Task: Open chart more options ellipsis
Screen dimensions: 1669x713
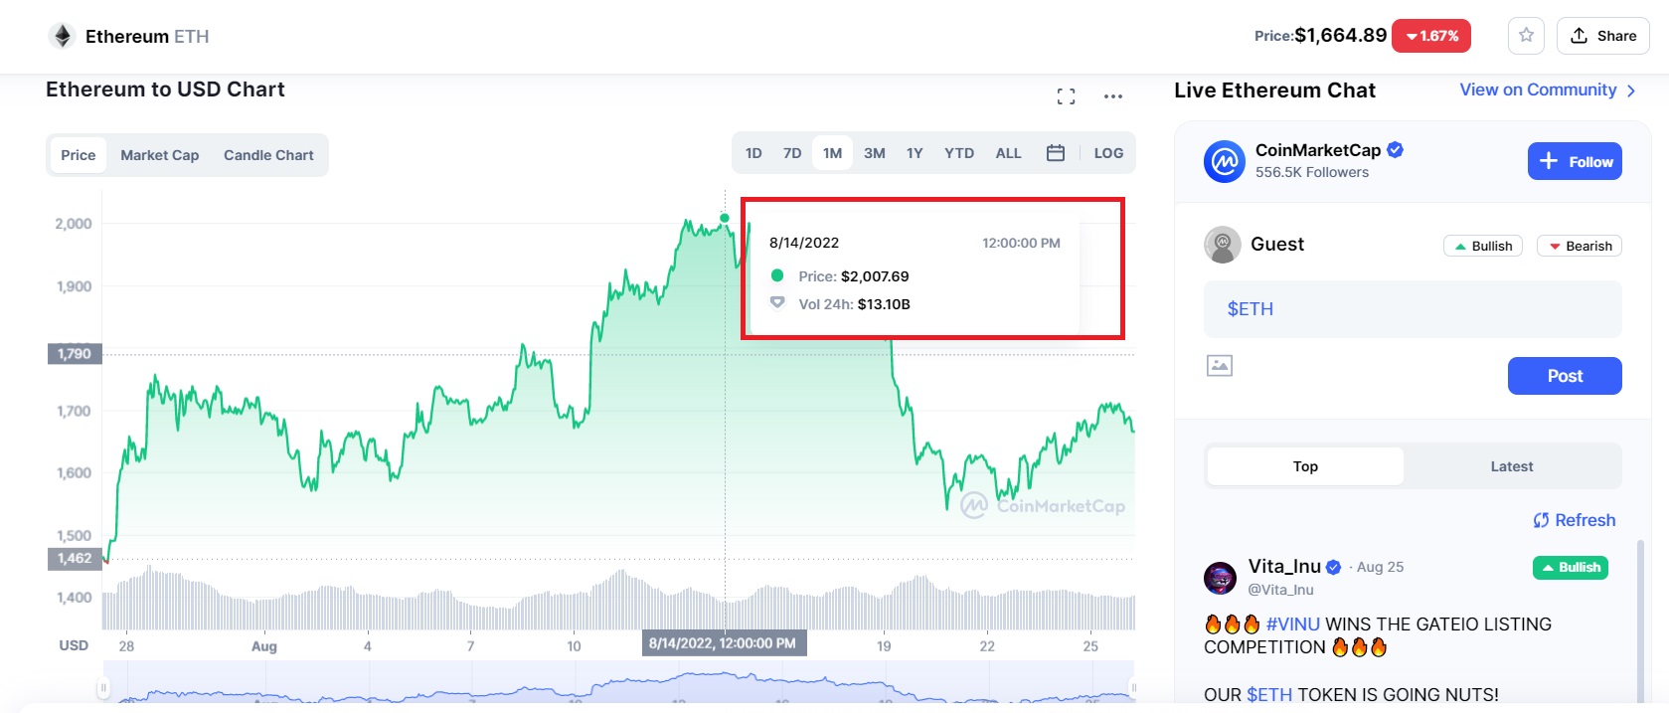Action: [1113, 96]
